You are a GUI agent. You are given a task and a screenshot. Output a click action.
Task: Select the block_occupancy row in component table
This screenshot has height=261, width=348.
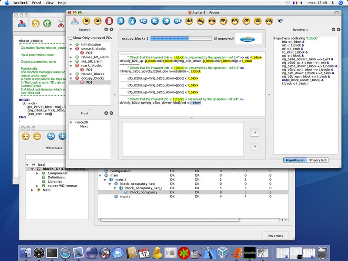pyautogui.click(x=193, y=192)
